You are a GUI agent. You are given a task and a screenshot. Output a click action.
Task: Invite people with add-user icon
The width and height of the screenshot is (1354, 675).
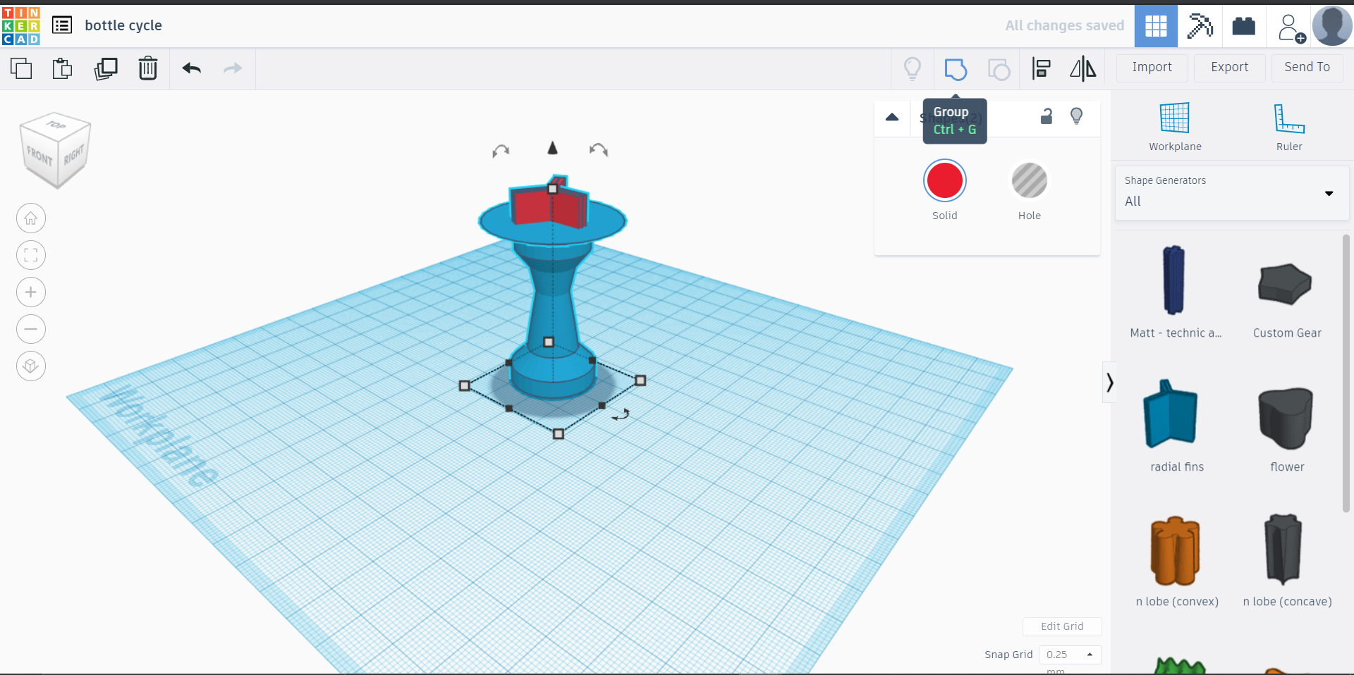click(x=1291, y=27)
